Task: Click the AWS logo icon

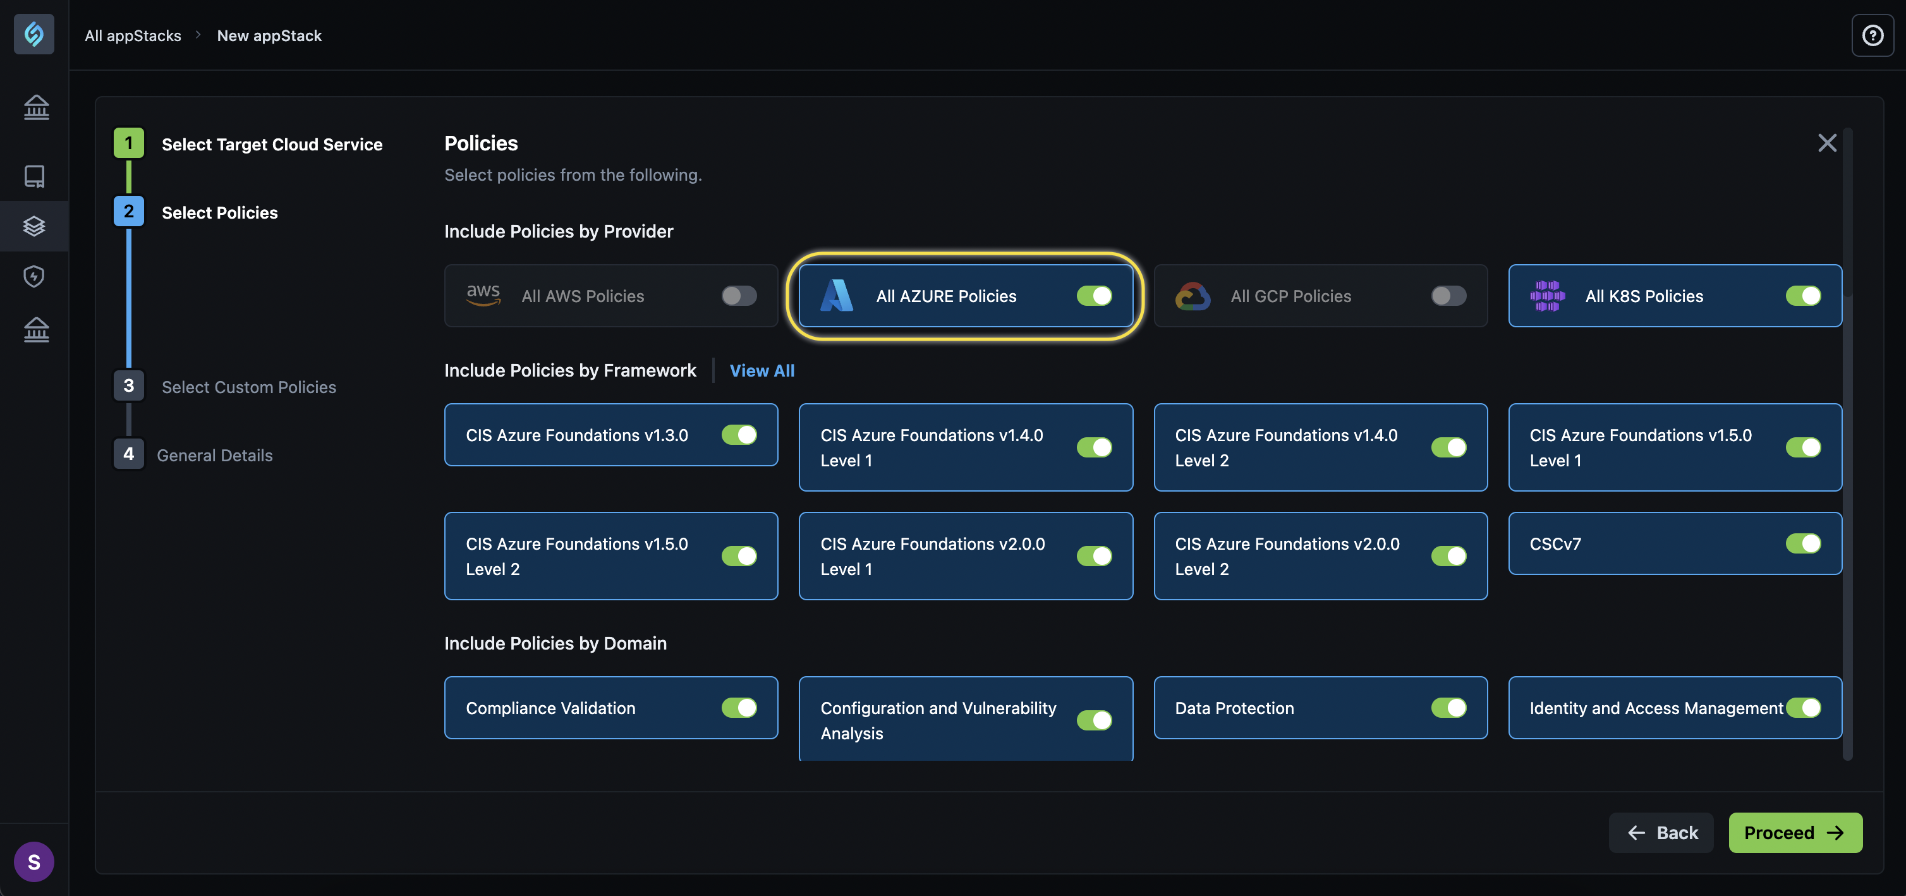Action: point(483,295)
